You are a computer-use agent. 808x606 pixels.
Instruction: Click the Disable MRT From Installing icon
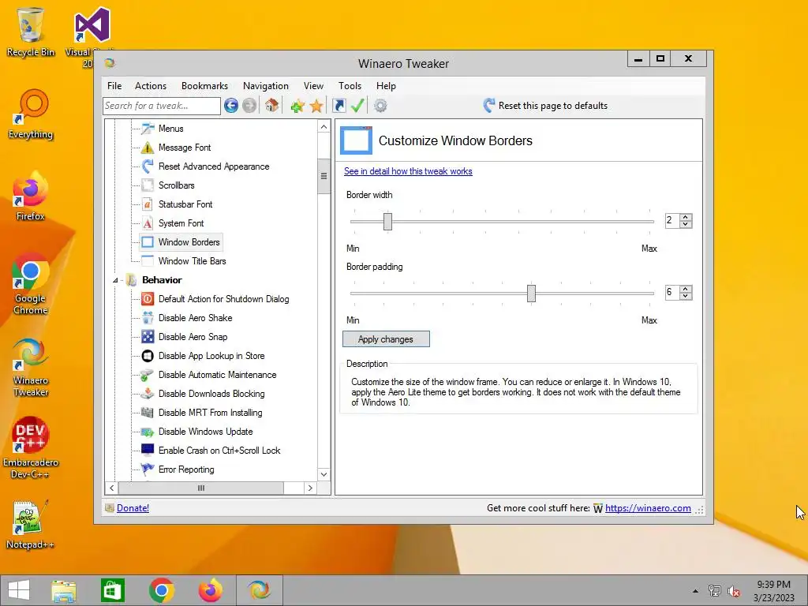(148, 412)
